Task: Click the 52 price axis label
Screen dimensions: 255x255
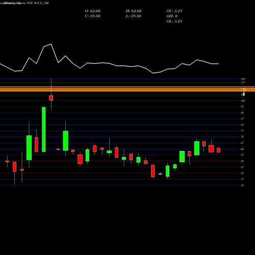Action: tap(242, 161)
